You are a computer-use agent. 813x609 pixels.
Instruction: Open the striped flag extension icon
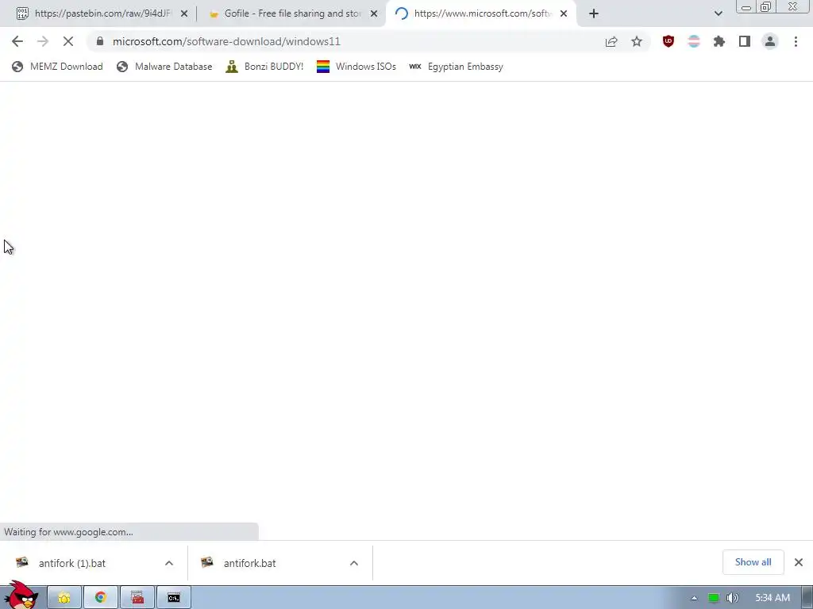point(694,41)
